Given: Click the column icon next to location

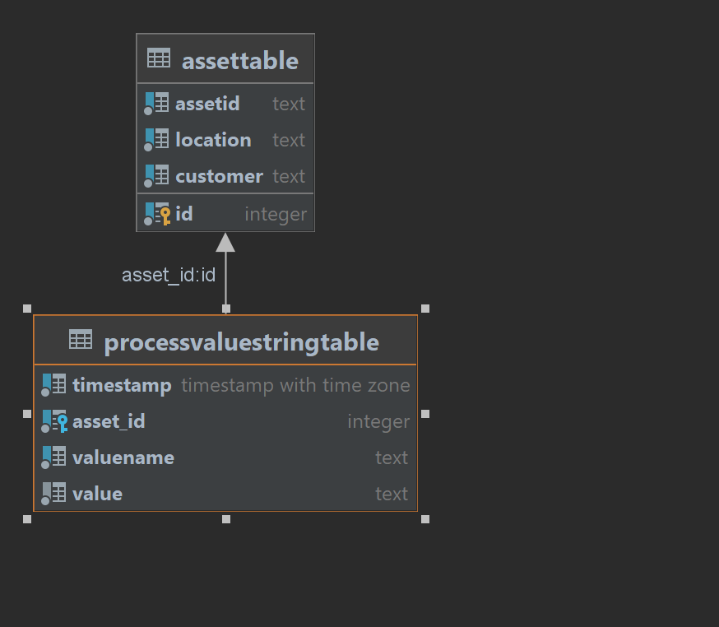Looking at the screenshot, I should (155, 139).
